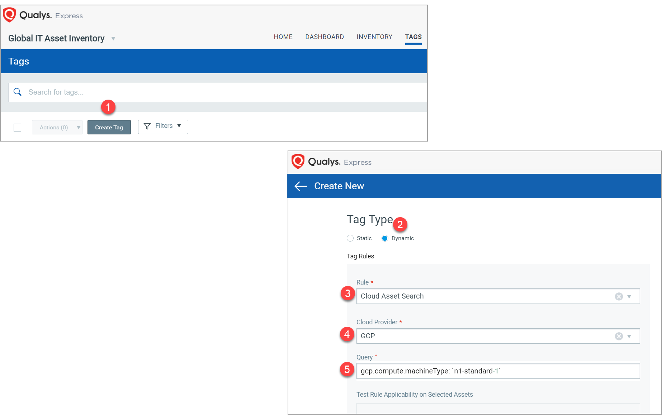The height and width of the screenshot is (415, 662).
Task: Clear the Cloud Asset Search rule selection
Action: coord(619,296)
